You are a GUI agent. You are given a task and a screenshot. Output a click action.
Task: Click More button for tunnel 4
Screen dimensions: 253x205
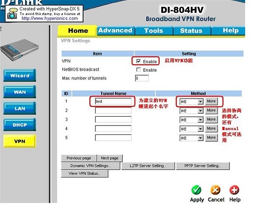click(211, 128)
